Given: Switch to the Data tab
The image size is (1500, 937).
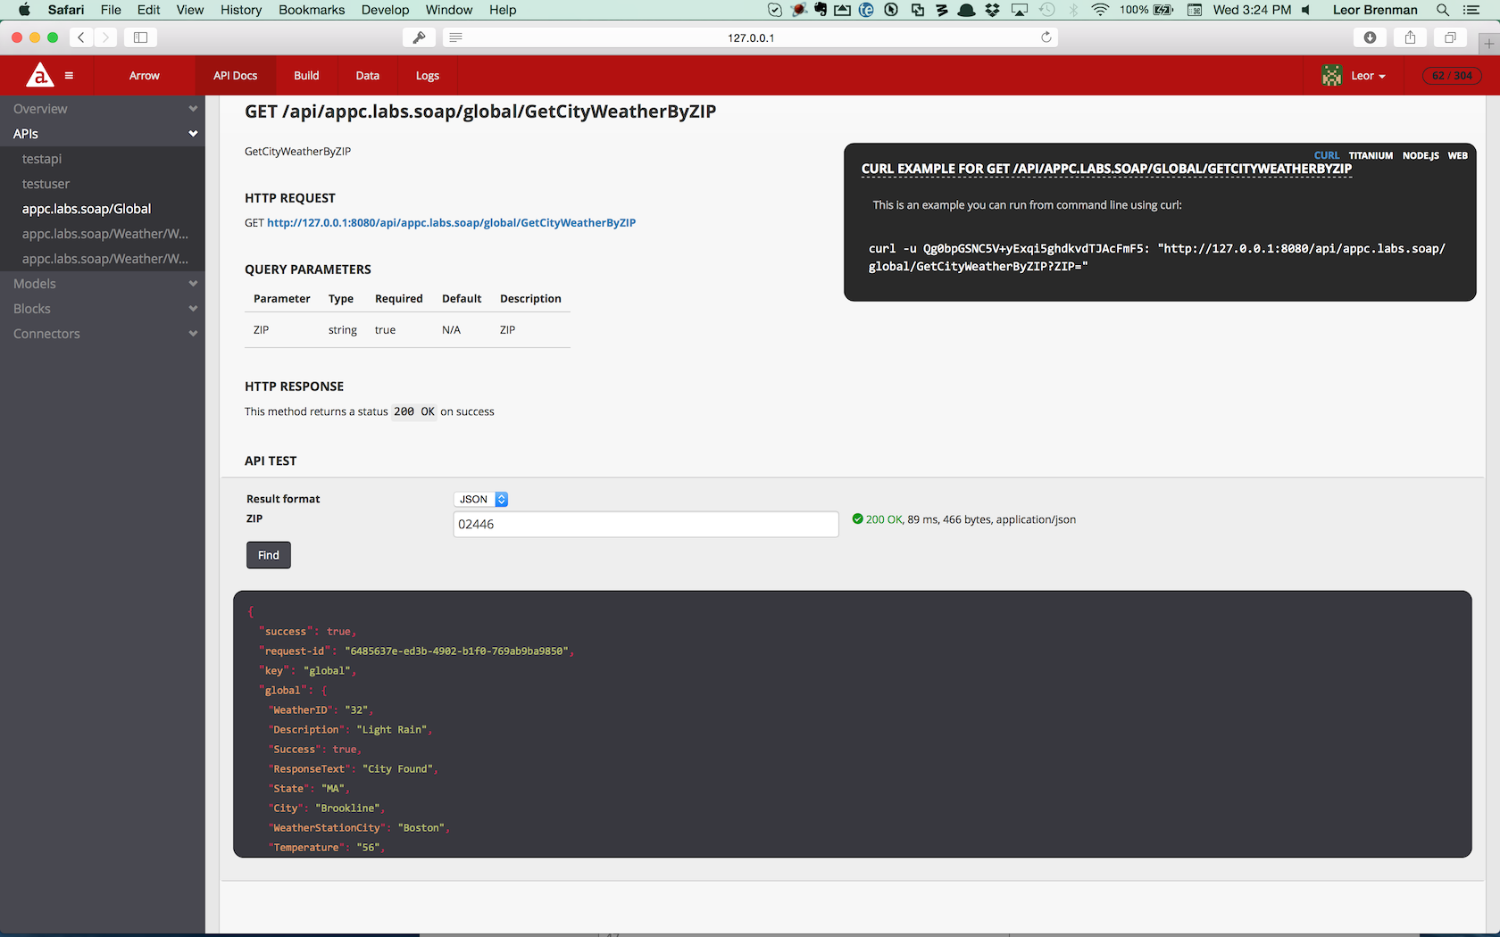Looking at the screenshot, I should [x=367, y=76].
